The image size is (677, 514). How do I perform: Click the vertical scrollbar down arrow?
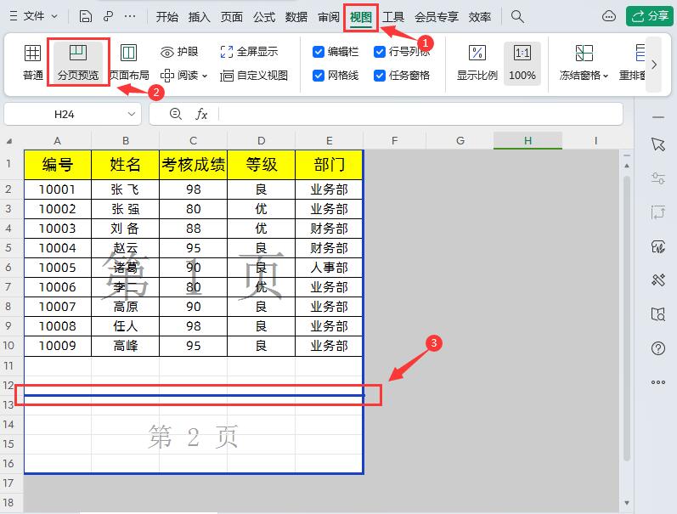pyautogui.click(x=627, y=503)
